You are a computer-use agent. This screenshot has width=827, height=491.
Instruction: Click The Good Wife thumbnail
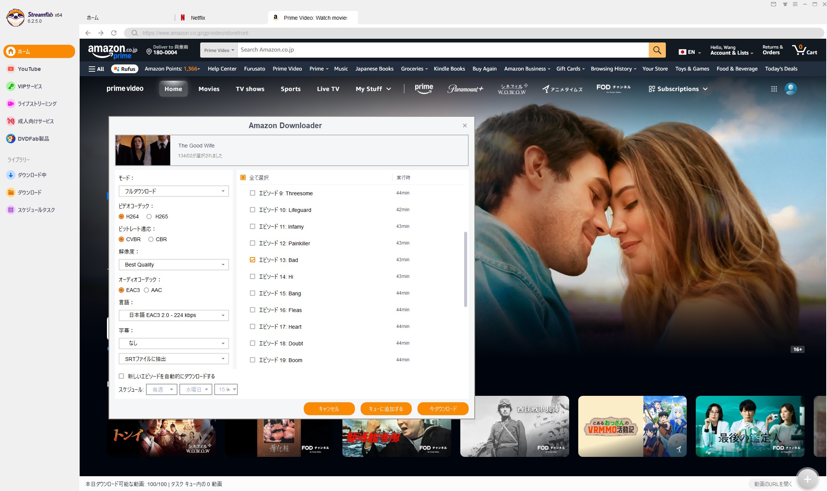pyautogui.click(x=143, y=150)
